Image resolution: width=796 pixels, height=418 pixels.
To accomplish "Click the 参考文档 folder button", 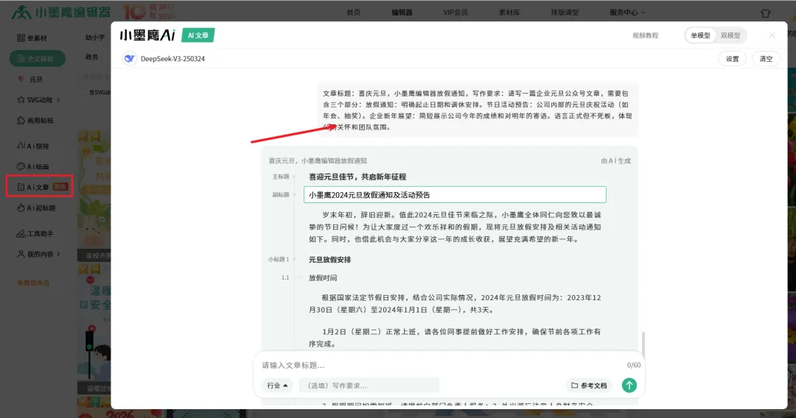I will (x=589, y=386).
